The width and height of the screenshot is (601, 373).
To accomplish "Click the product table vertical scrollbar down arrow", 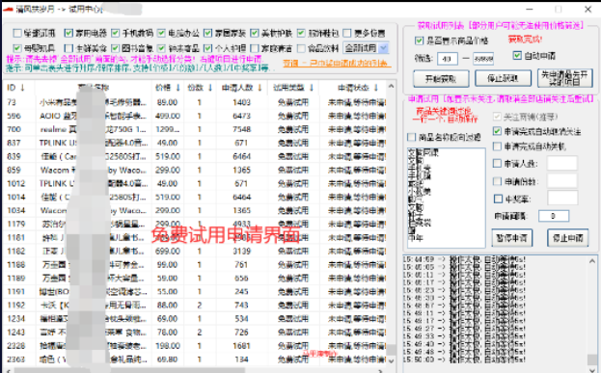I will (391, 360).
